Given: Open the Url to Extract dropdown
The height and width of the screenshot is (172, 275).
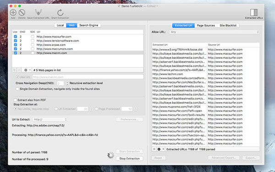Looking at the screenshot, I should (x=50, y=120).
